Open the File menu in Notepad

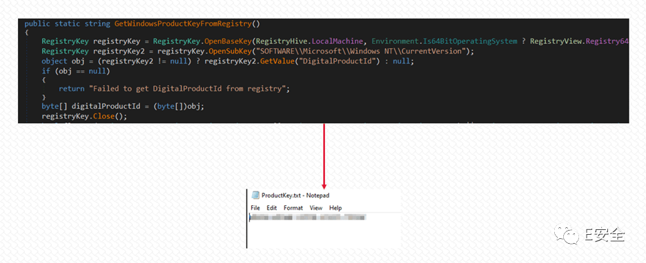pyautogui.click(x=255, y=208)
